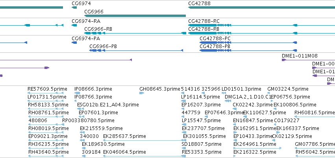Click the CG6966 gene bar
The width and height of the screenshot is (335, 158).
(x=135, y=16)
